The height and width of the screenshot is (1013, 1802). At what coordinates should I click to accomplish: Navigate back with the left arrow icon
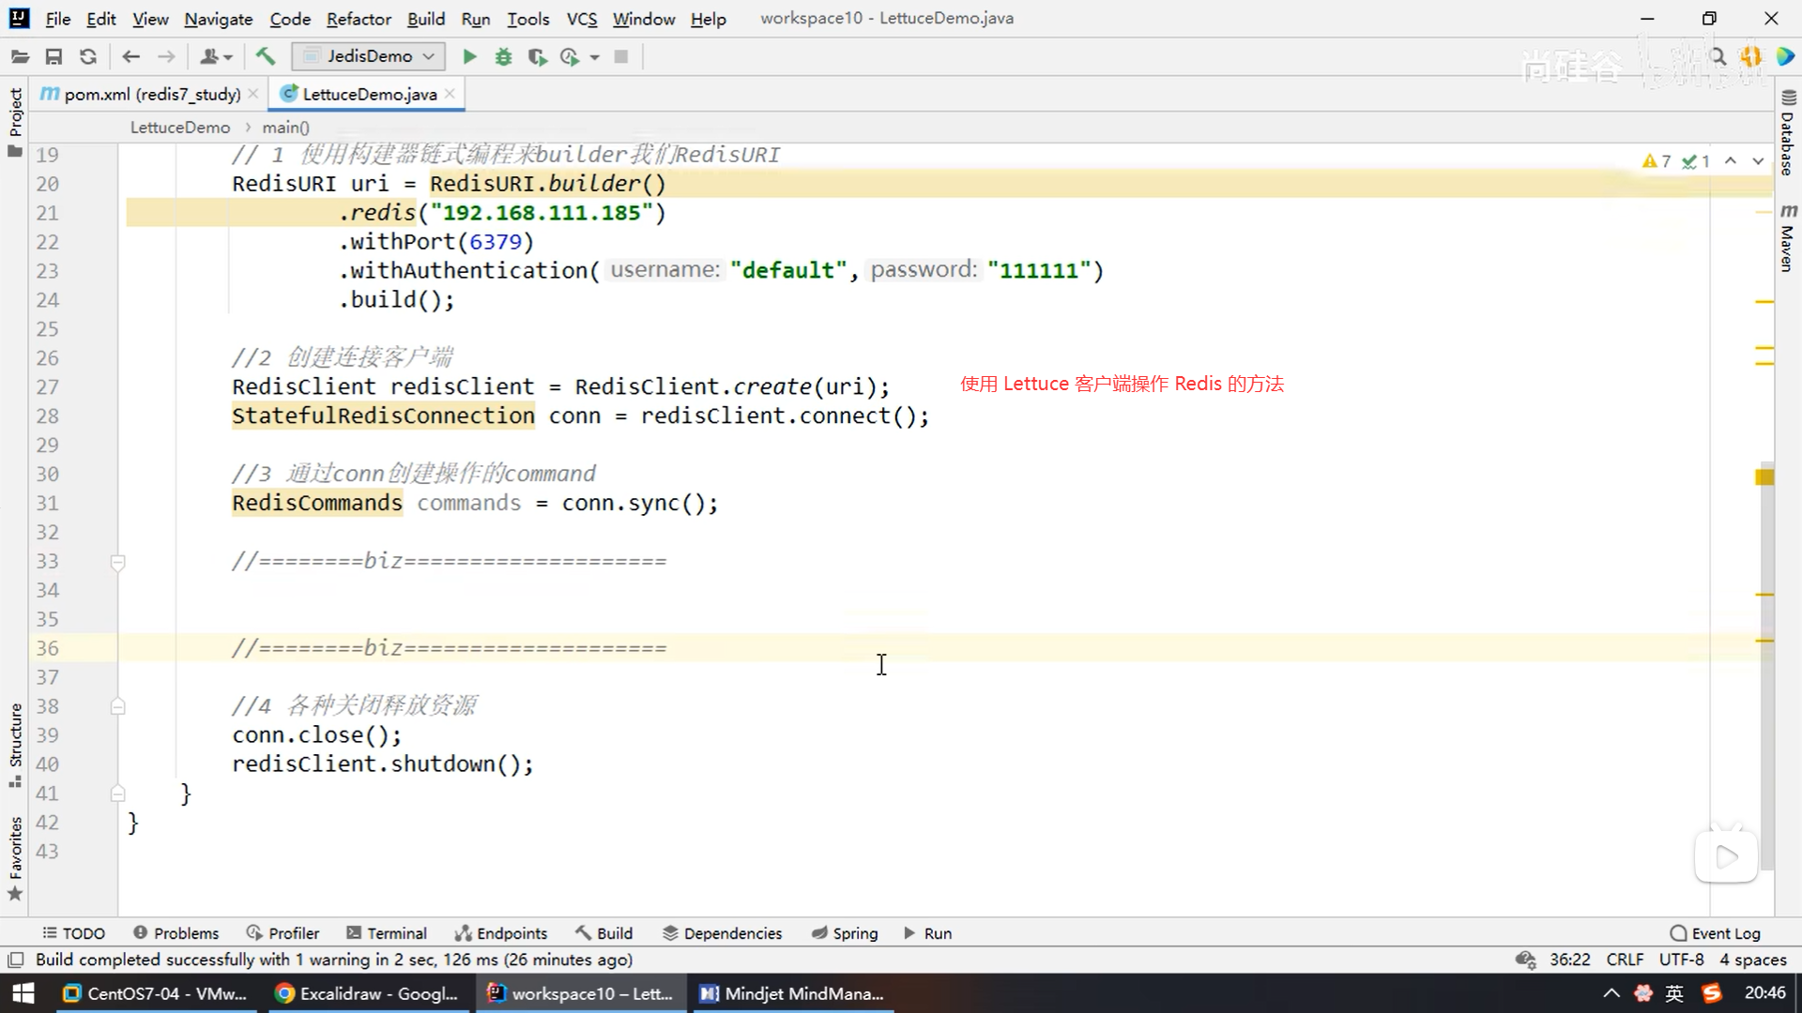pyautogui.click(x=131, y=57)
